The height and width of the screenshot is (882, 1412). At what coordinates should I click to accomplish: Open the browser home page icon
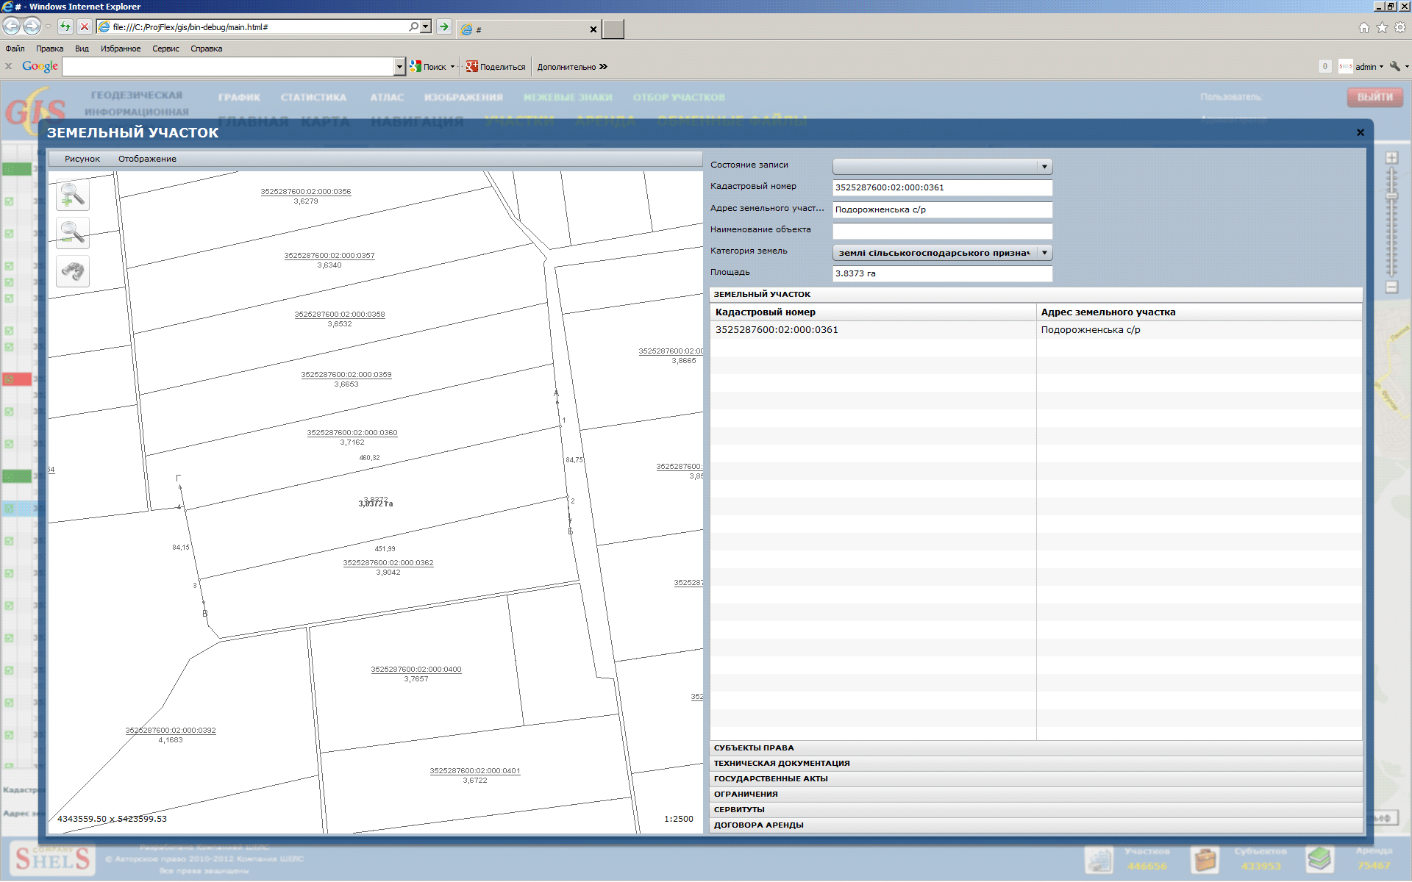click(x=1364, y=28)
